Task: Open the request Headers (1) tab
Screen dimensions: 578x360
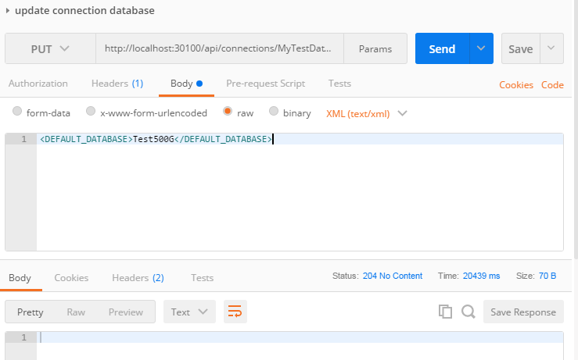Action: coord(117,84)
